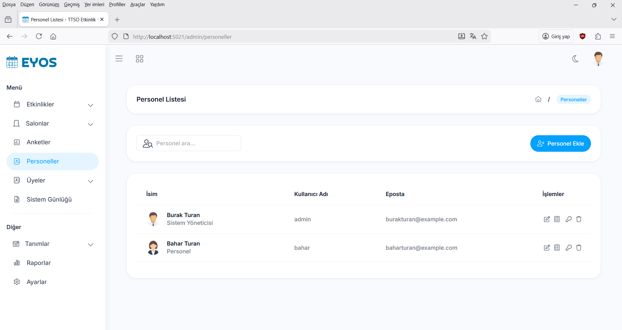Click the Personel Ekle button
Image resolution: width=622 pixels, height=330 pixels.
[x=560, y=144]
